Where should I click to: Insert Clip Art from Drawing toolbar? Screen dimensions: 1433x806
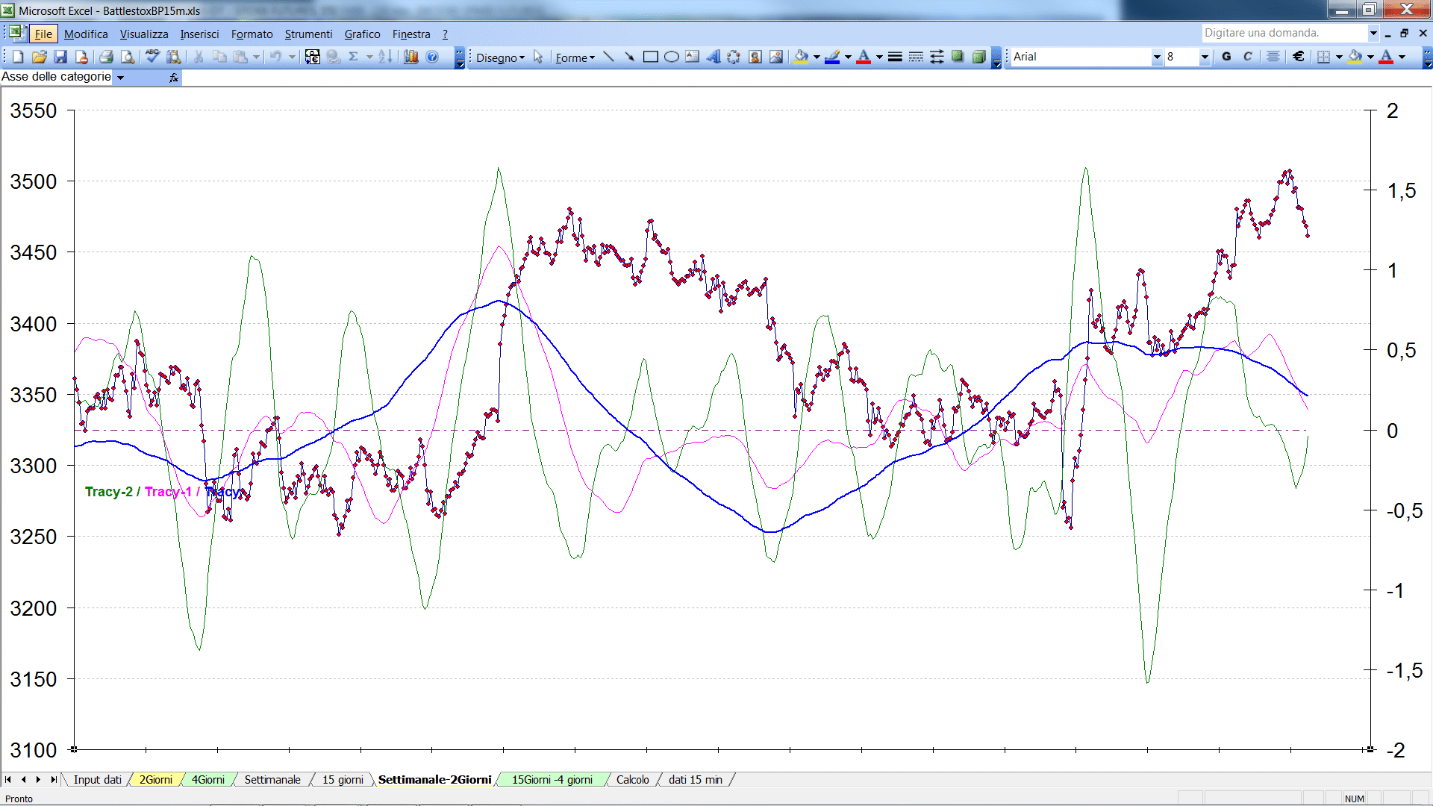(755, 57)
